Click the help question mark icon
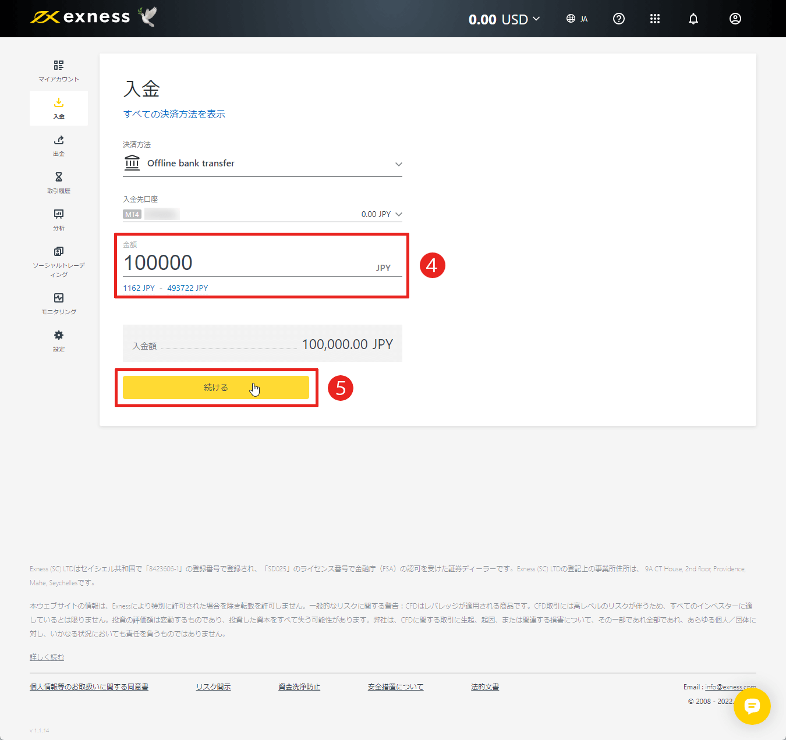 pos(618,19)
